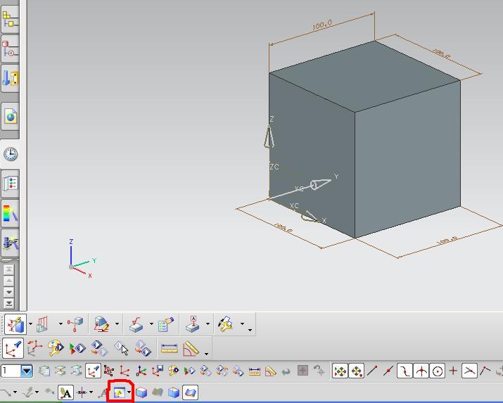The image size is (503, 403).
Task: Expand dropdown arrow beside centerline symbol icon
Action: tap(91, 392)
